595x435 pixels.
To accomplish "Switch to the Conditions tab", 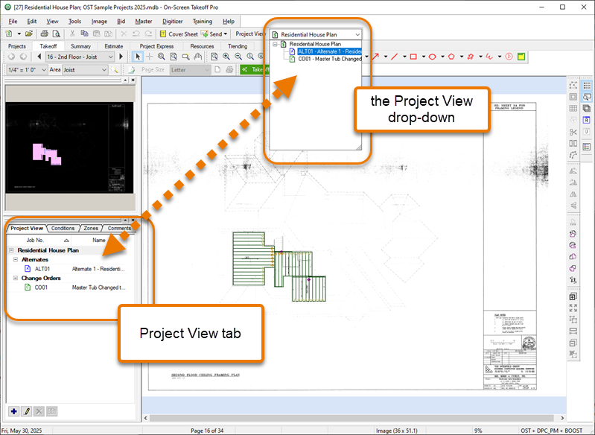I will [63, 228].
